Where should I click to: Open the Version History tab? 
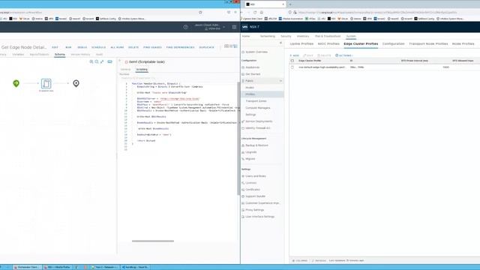tap(80, 55)
